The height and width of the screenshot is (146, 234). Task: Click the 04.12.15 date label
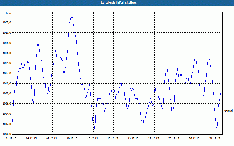pyautogui.click(x=31, y=138)
